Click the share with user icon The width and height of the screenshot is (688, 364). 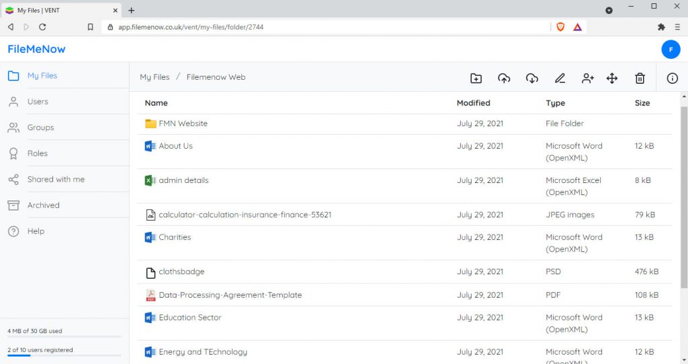[588, 78]
